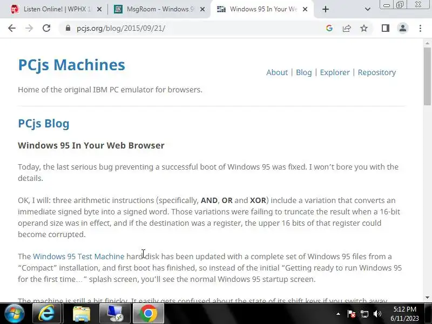Viewport: 432px width, 324px height.
Task: Close the MsgRoom tab
Action: [x=202, y=9]
